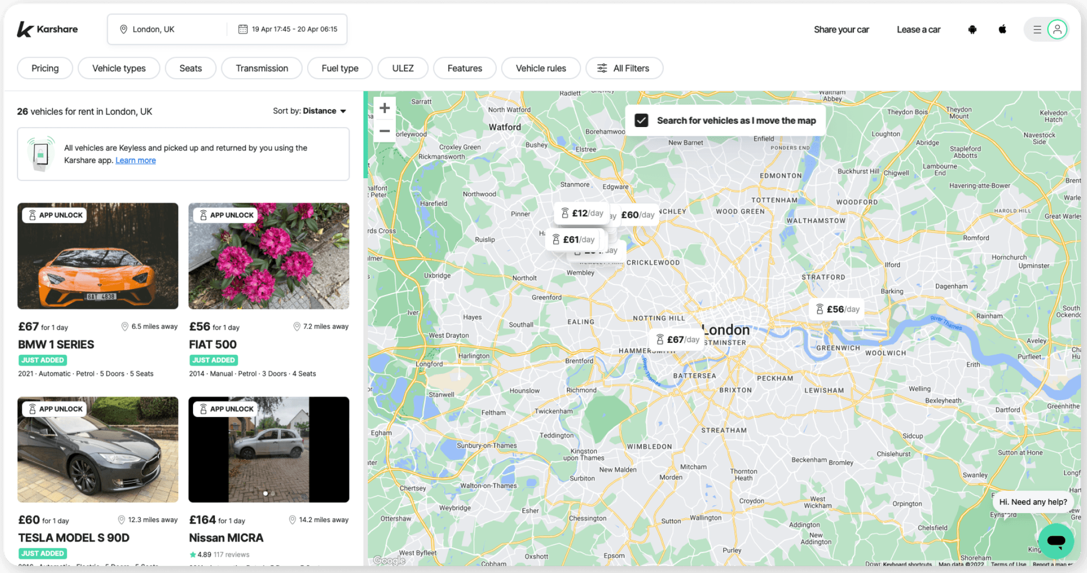Follow the Learn more link
Viewport: 1087px width, 573px height.
[x=135, y=160]
